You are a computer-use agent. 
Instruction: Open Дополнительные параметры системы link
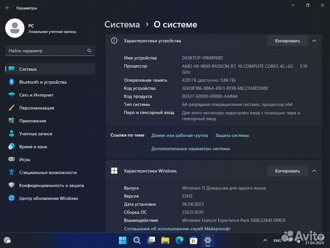tap(191, 148)
